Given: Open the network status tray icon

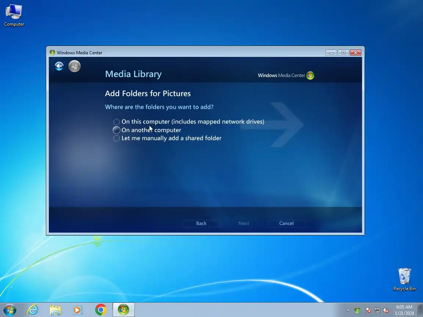Looking at the screenshot, I should tap(377, 310).
